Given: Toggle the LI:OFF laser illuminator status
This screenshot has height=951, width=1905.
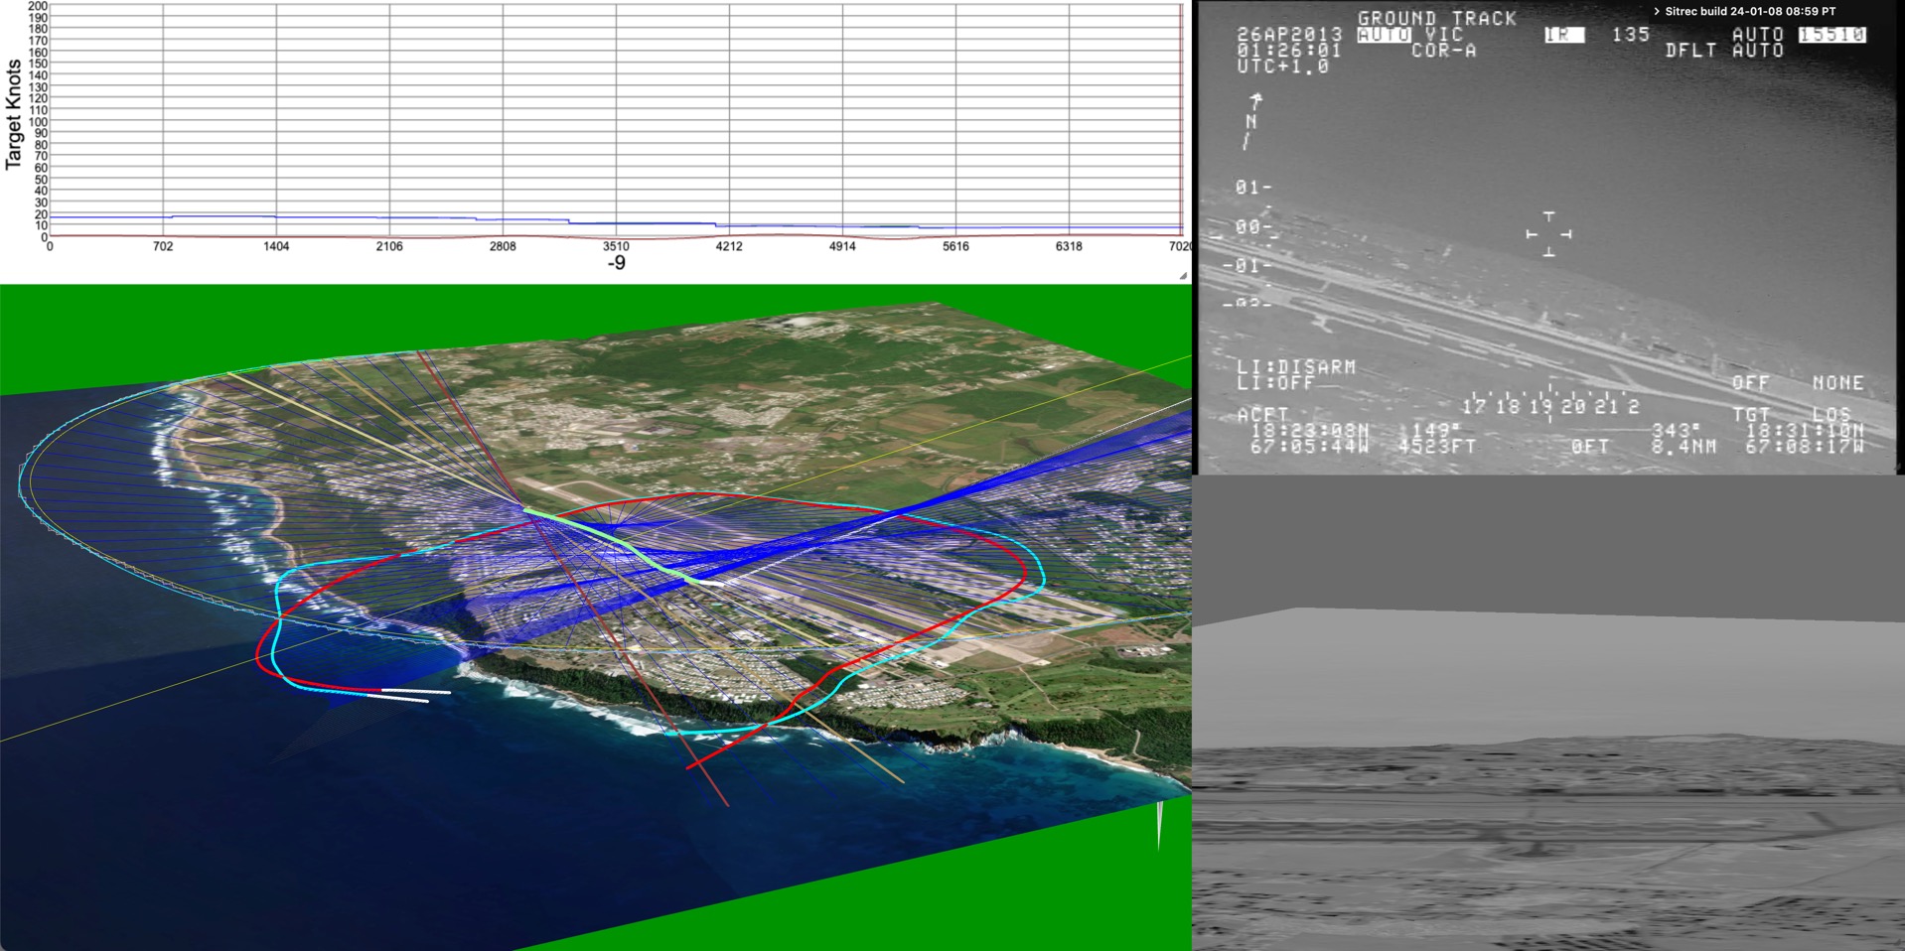Looking at the screenshot, I should (x=1274, y=382).
